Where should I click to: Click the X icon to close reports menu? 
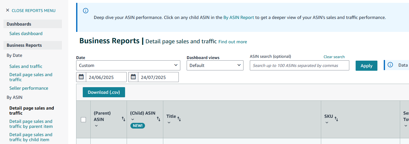[8, 10]
